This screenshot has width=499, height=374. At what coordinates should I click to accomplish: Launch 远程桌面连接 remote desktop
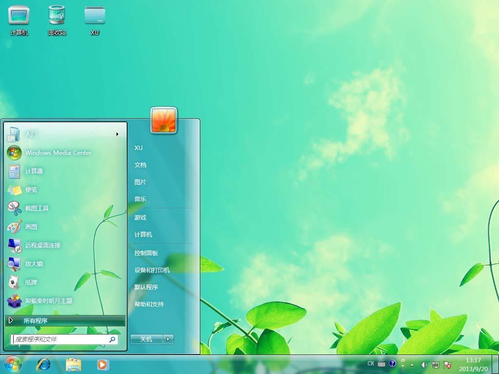click(43, 245)
